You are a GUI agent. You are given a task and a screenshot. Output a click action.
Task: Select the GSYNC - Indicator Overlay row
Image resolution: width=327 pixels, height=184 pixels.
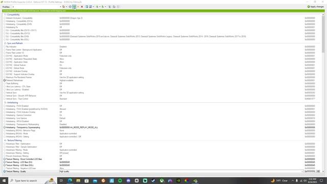162,71
